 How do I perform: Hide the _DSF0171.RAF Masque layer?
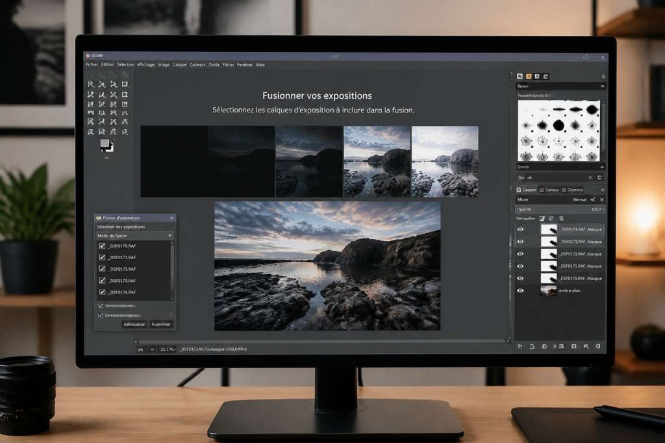(x=520, y=266)
